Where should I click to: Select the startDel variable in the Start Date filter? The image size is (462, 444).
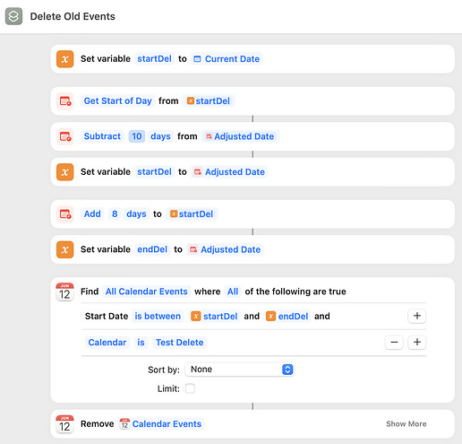pyautogui.click(x=214, y=317)
